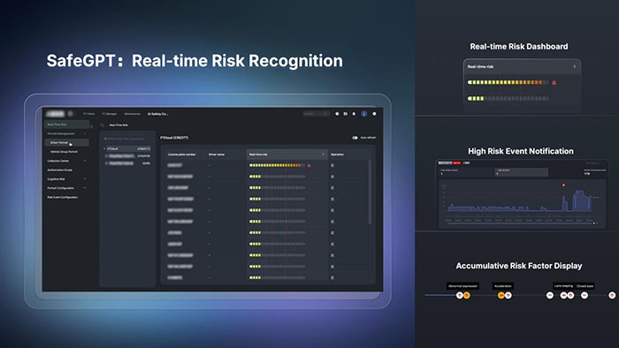Switch to the FT Manager tab
This screenshot has height=348, width=619.
(x=110, y=114)
